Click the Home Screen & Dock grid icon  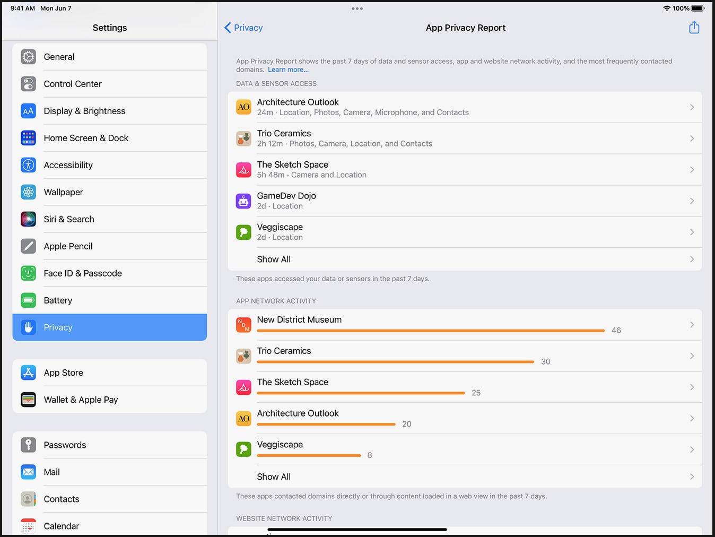(x=29, y=138)
